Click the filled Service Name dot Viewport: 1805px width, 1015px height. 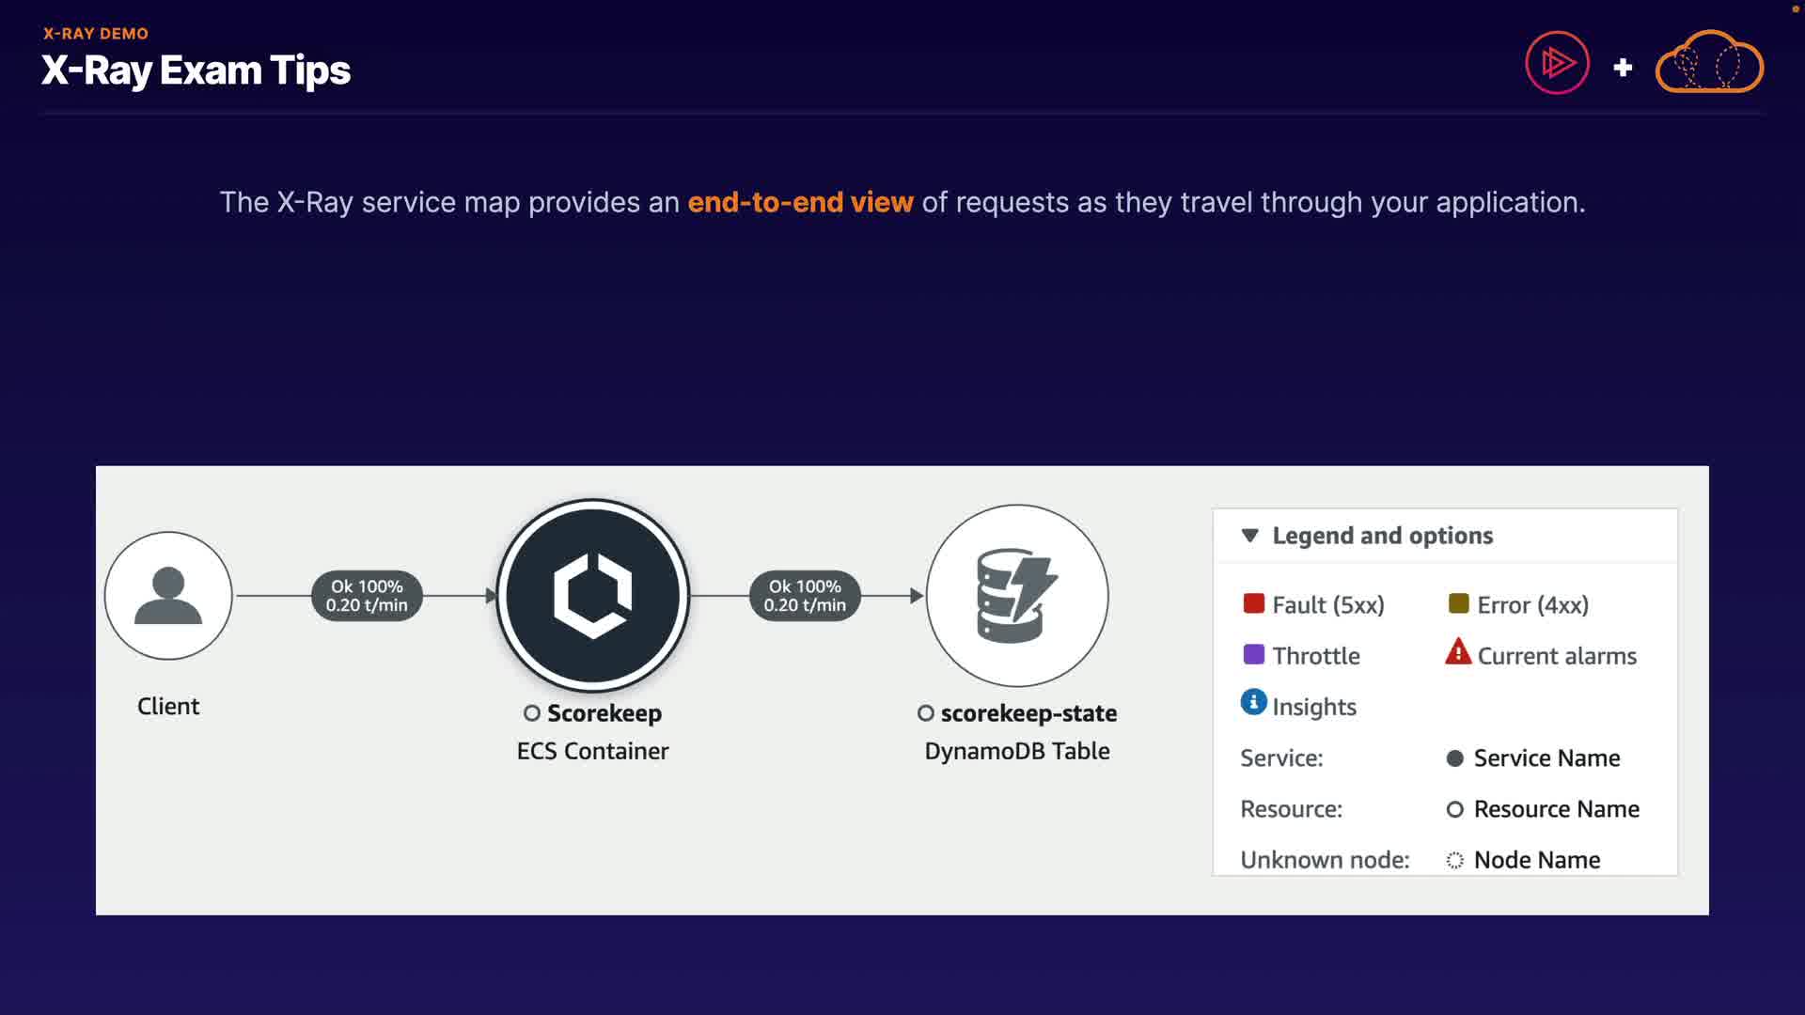1454,758
